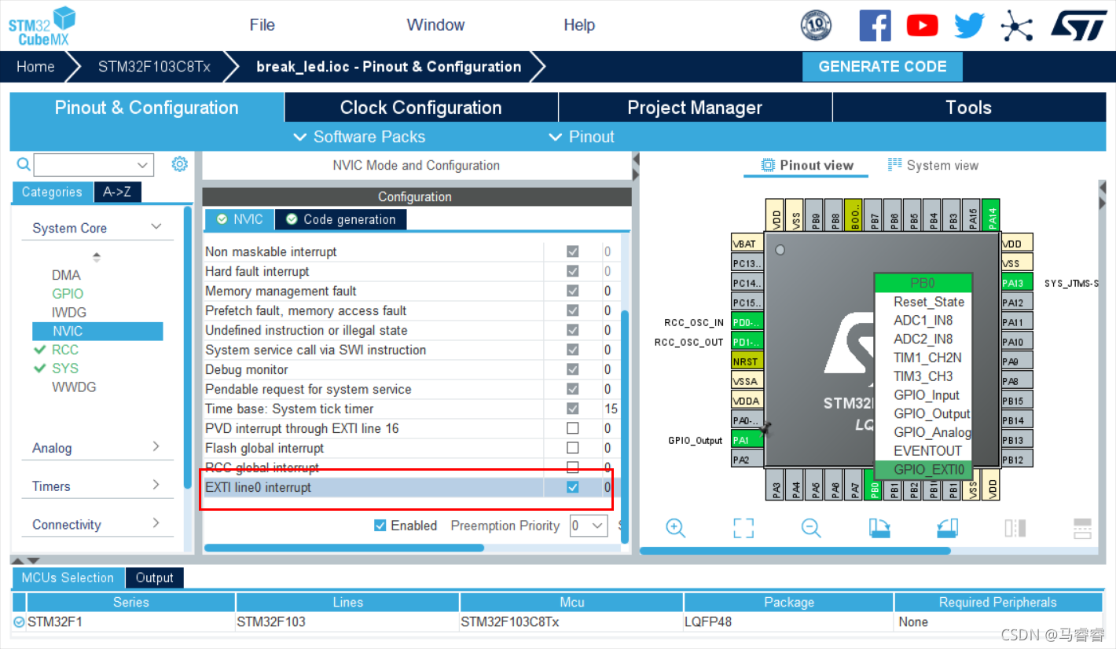Click the ST logo icon
The height and width of the screenshot is (649, 1116).
(1079, 24)
